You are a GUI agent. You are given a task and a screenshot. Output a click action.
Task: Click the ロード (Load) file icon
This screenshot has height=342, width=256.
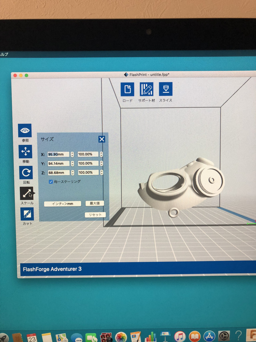pos(127,89)
